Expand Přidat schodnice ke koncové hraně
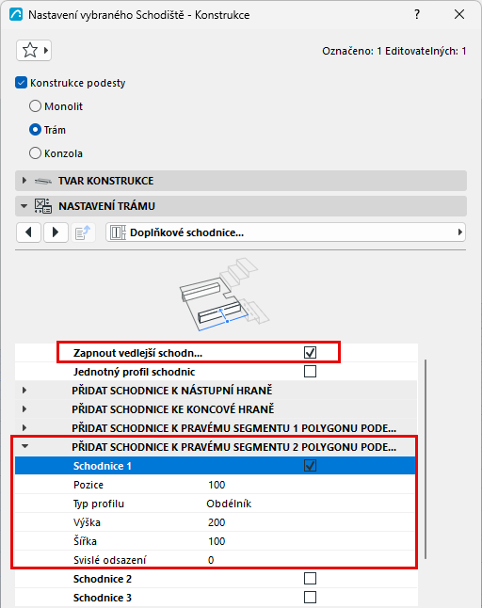Screen dimensions: 482x608 24,408
